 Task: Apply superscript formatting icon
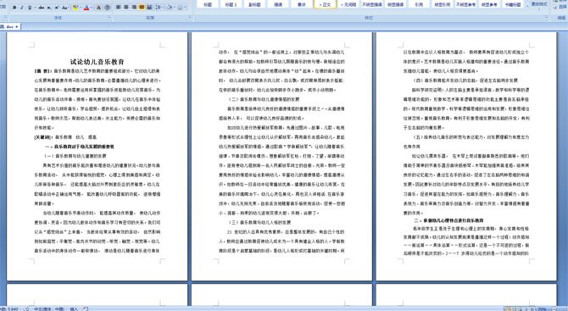(x=57, y=8)
